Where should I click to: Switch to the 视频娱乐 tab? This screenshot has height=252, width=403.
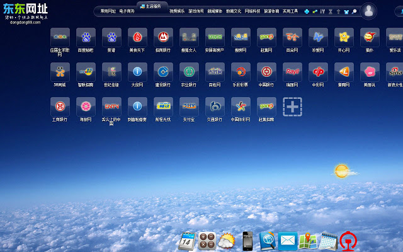(x=177, y=11)
